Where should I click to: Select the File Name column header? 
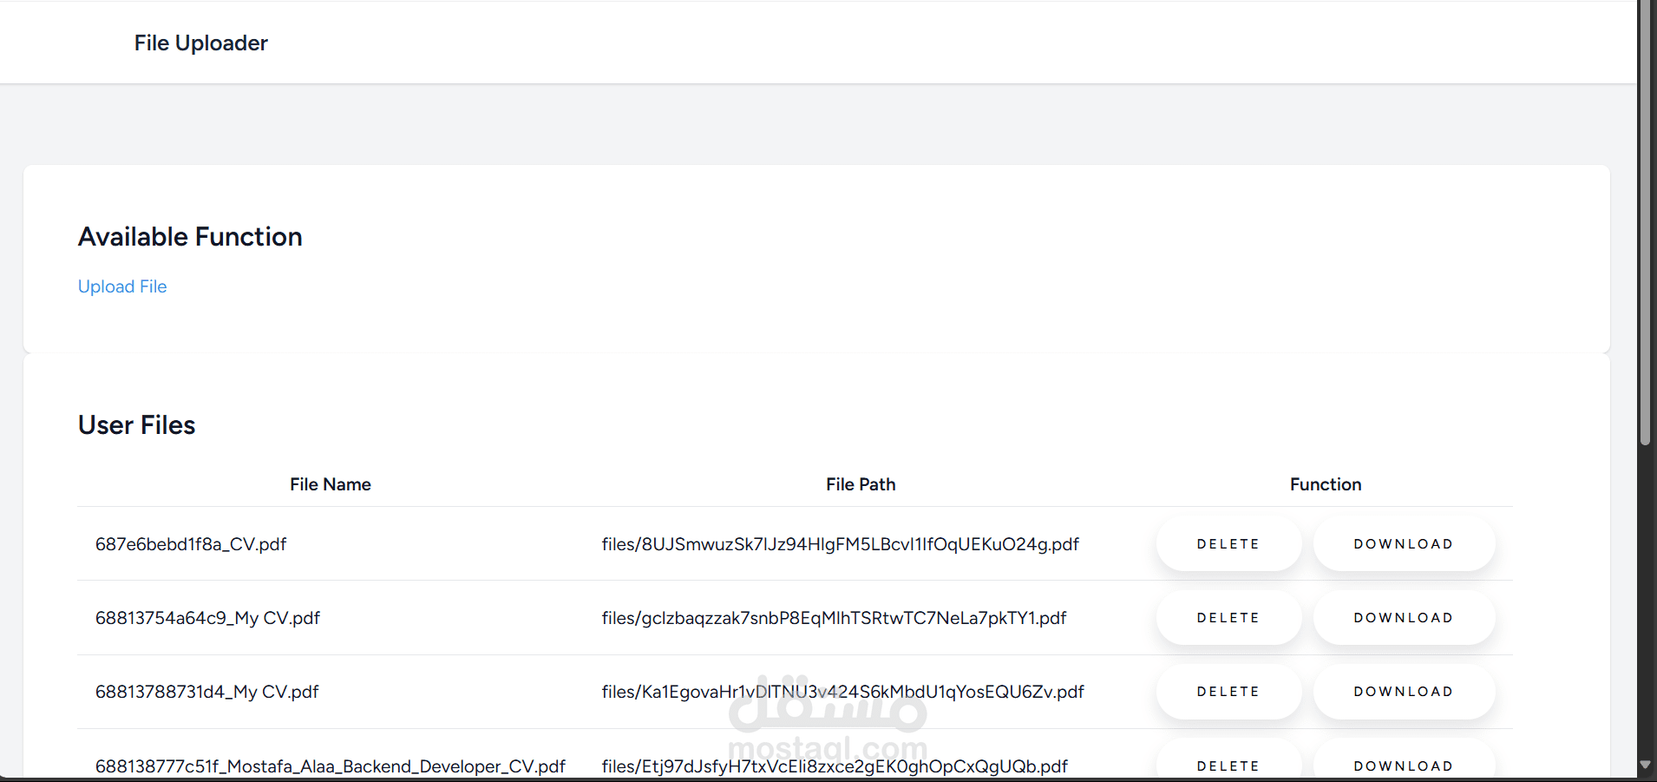[331, 484]
